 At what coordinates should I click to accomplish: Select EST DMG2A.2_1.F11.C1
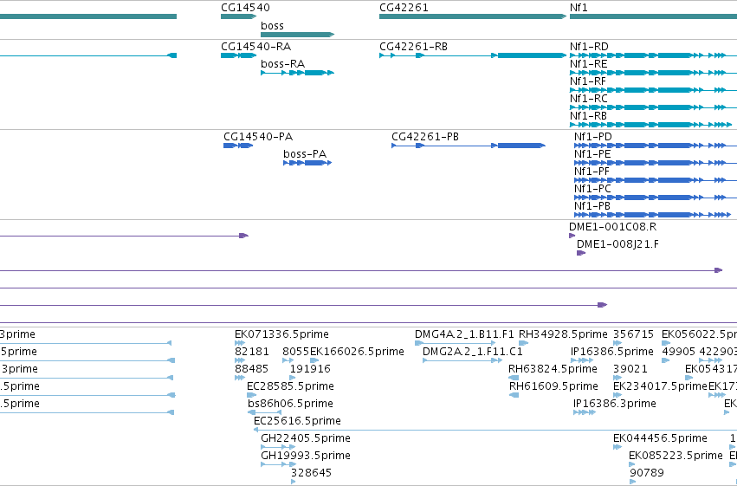coord(462,361)
